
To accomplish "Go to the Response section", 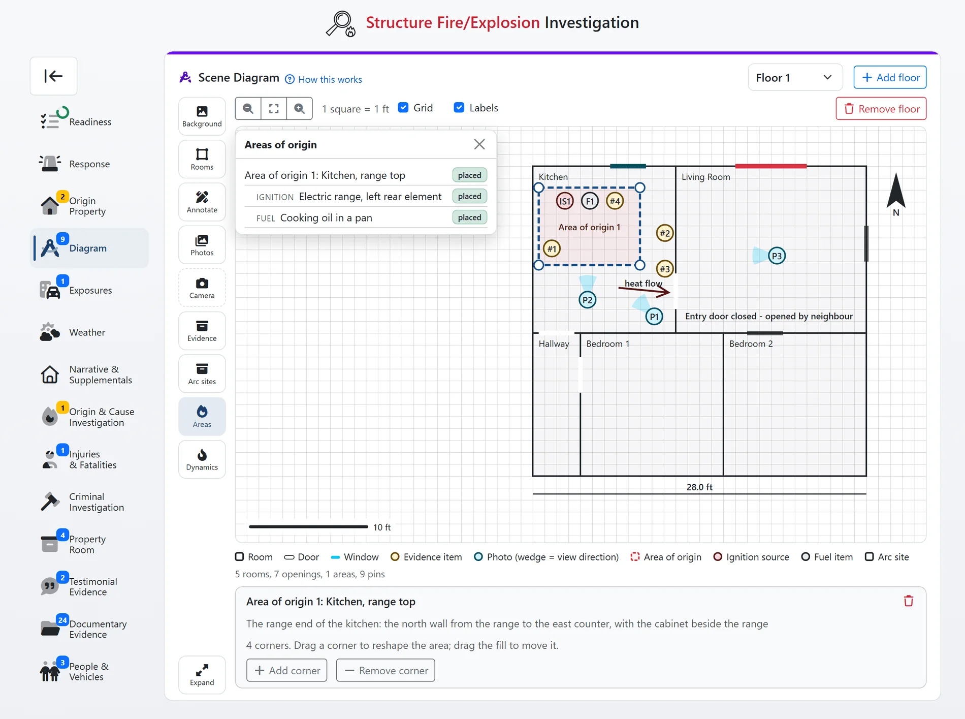I will pyautogui.click(x=90, y=164).
